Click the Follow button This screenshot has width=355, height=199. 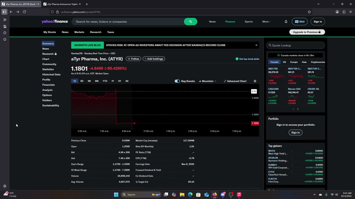(133, 59)
